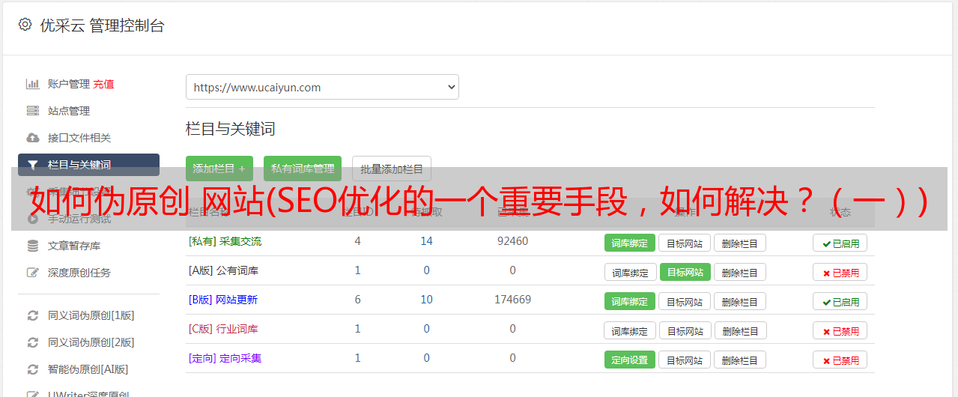Open the site URL dropdown showing ucaiyun.com
This screenshot has height=397, width=958.
[322, 87]
